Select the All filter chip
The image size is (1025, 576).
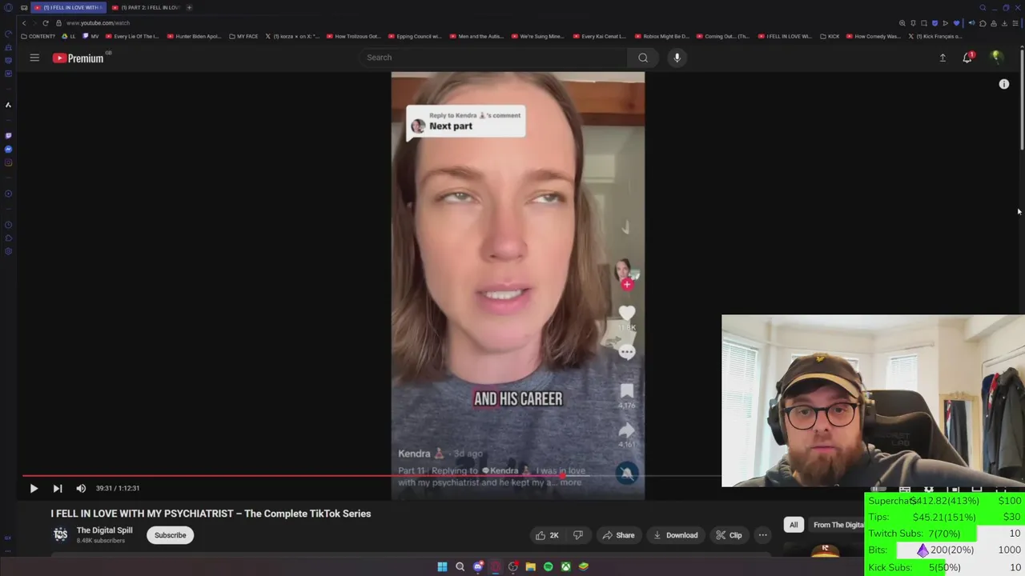click(794, 525)
